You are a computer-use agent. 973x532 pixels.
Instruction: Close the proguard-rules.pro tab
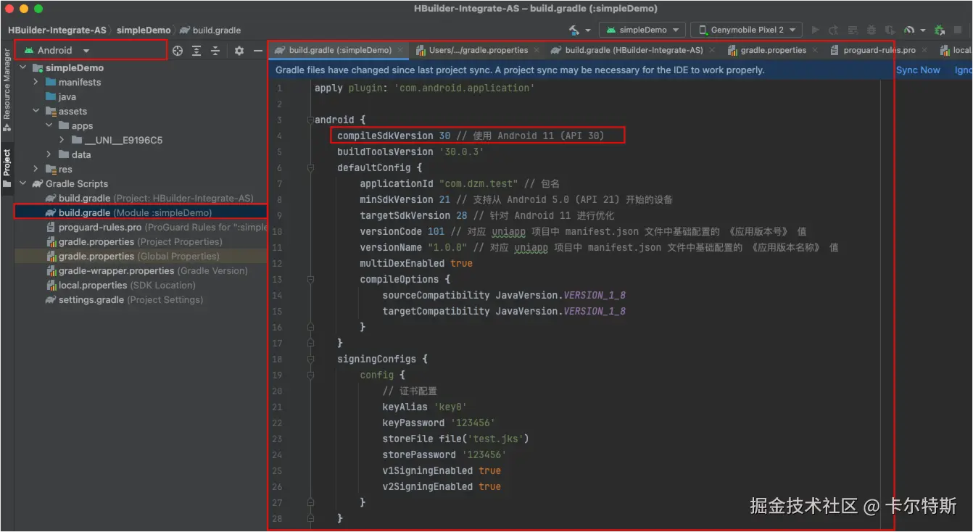(x=924, y=51)
